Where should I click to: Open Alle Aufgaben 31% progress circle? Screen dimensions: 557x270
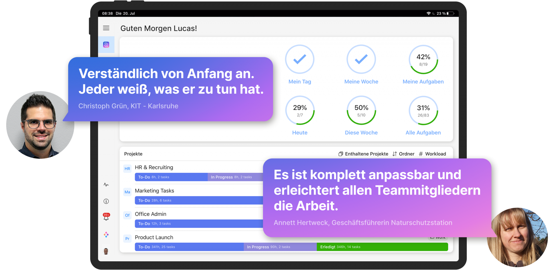(423, 110)
